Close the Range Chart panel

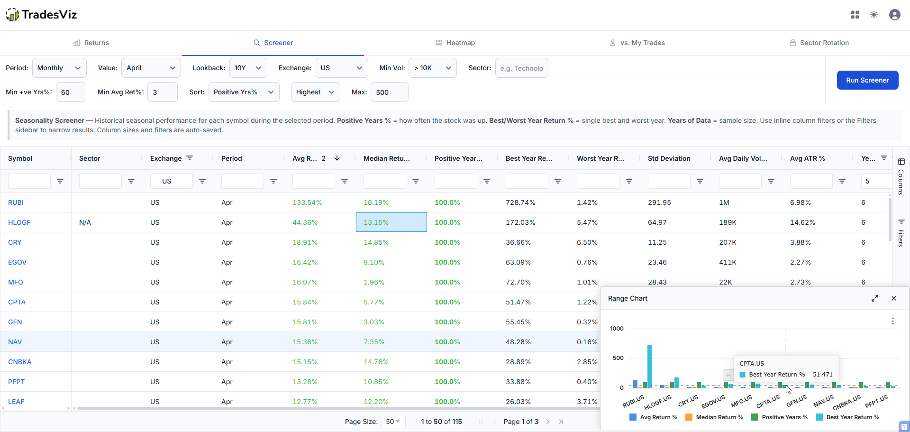point(894,298)
